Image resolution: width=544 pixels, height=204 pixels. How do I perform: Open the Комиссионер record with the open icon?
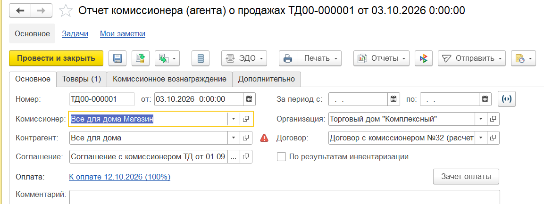click(246, 119)
